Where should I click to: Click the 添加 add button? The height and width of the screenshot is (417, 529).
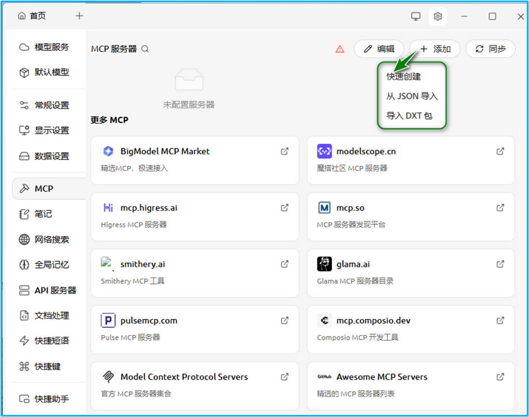click(x=435, y=49)
